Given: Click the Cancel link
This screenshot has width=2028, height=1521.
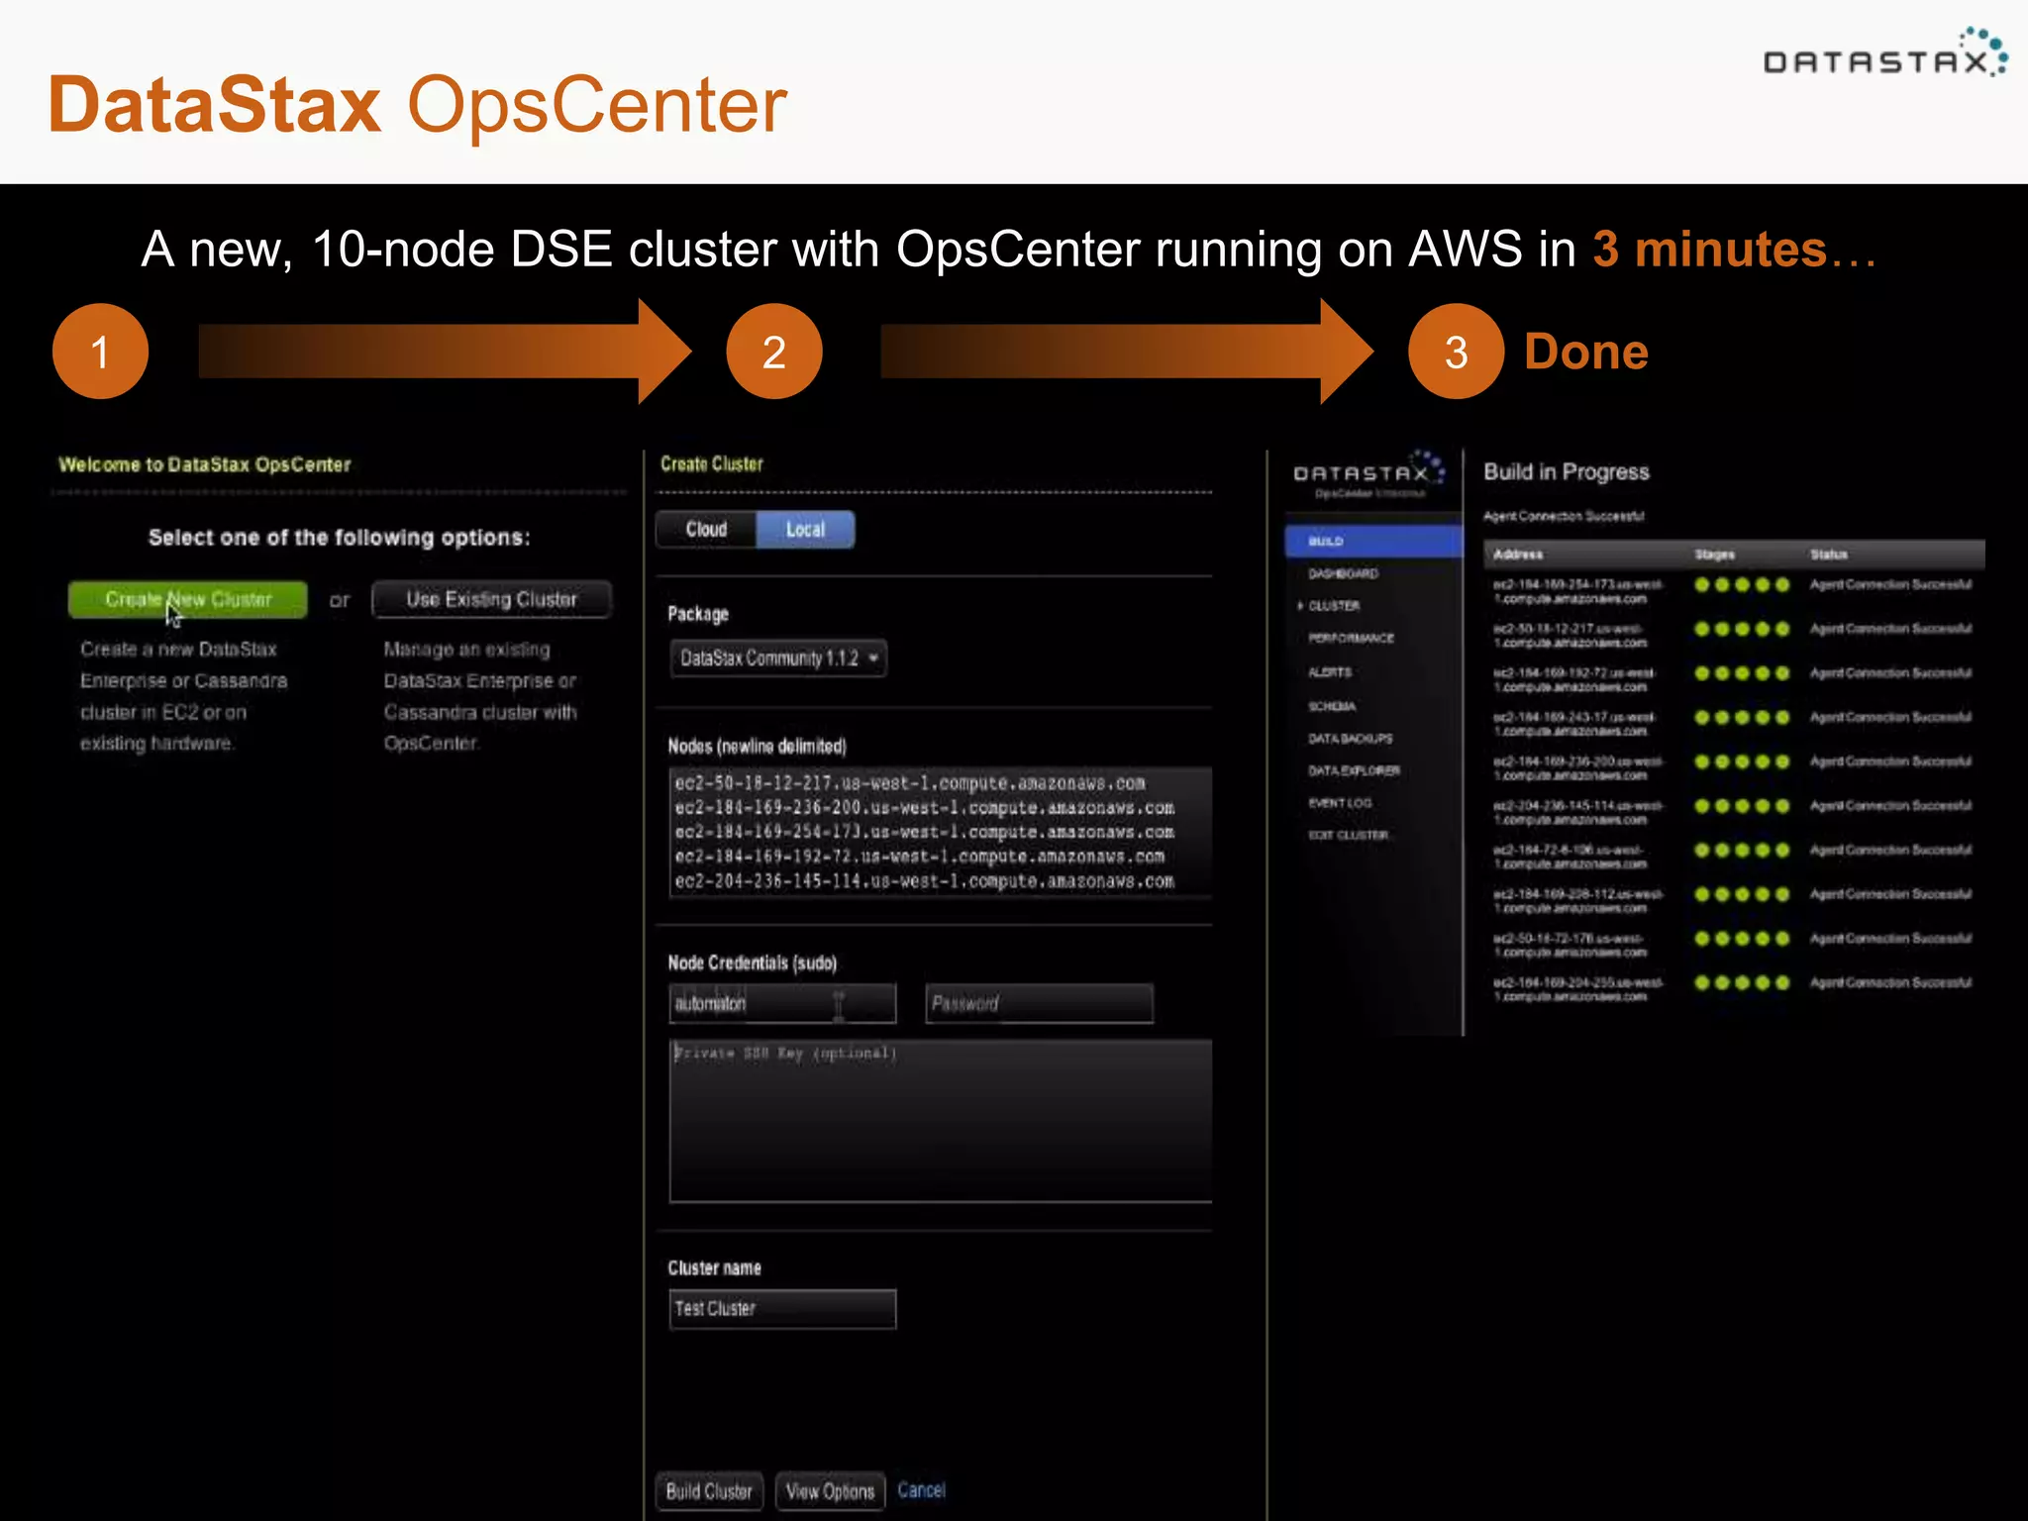Looking at the screenshot, I should tap(922, 1490).
